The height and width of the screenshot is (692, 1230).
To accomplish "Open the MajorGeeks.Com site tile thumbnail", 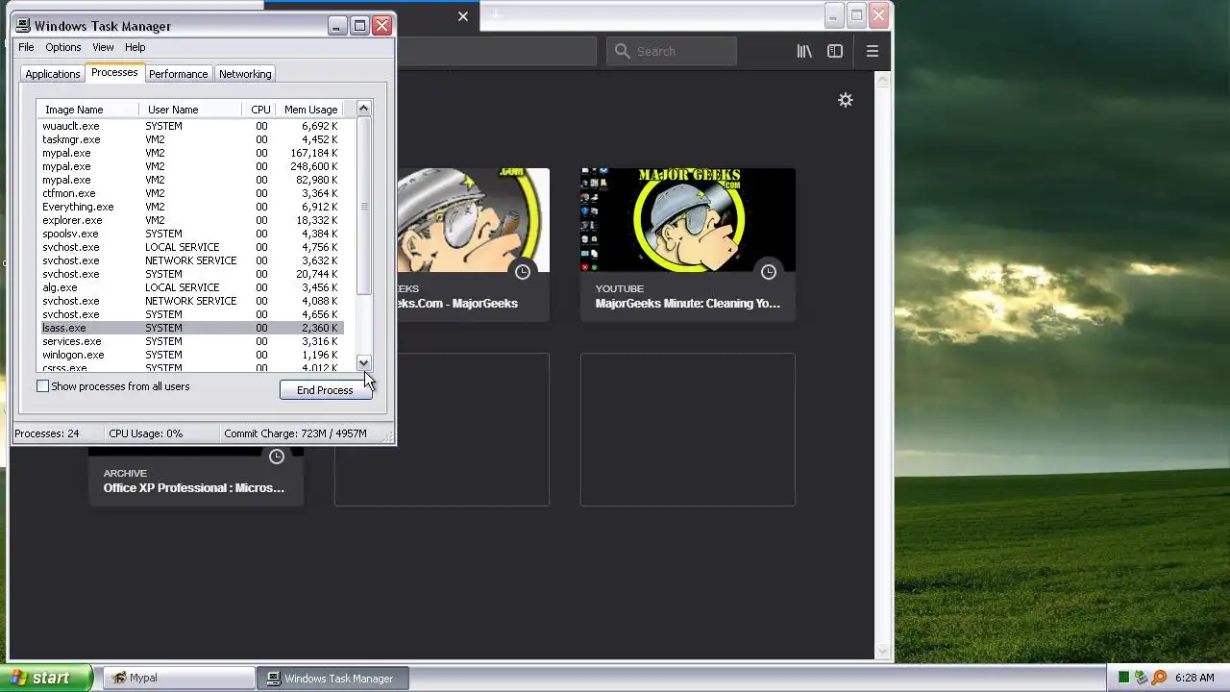I will 473,220.
